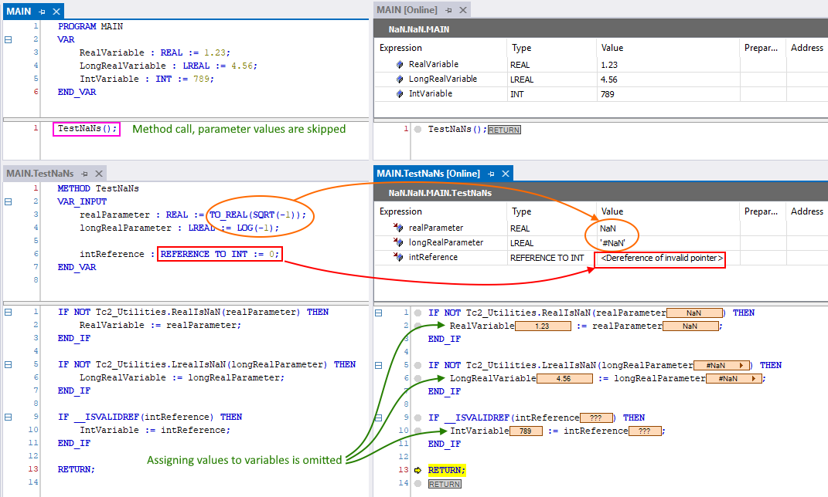Expand the #NaN inline value after longRealParameter assignment
The height and width of the screenshot is (497, 828).
(x=754, y=378)
